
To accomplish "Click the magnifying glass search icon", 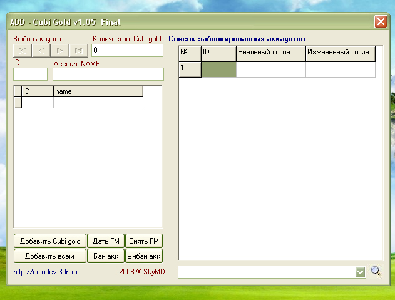I will pos(376,271).
